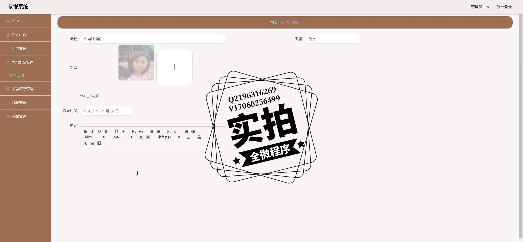
Task: Open the text background color picker
Action: (148, 137)
